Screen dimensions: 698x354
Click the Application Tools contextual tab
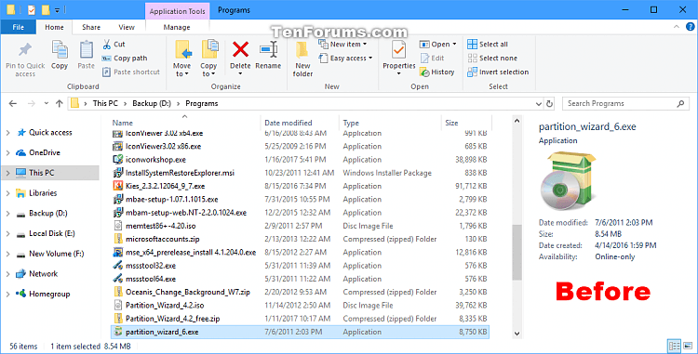(177, 11)
